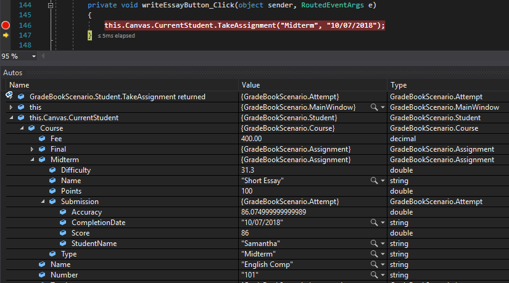Open the visualizer dropdown for MainWindow value

(x=383, y=107)
